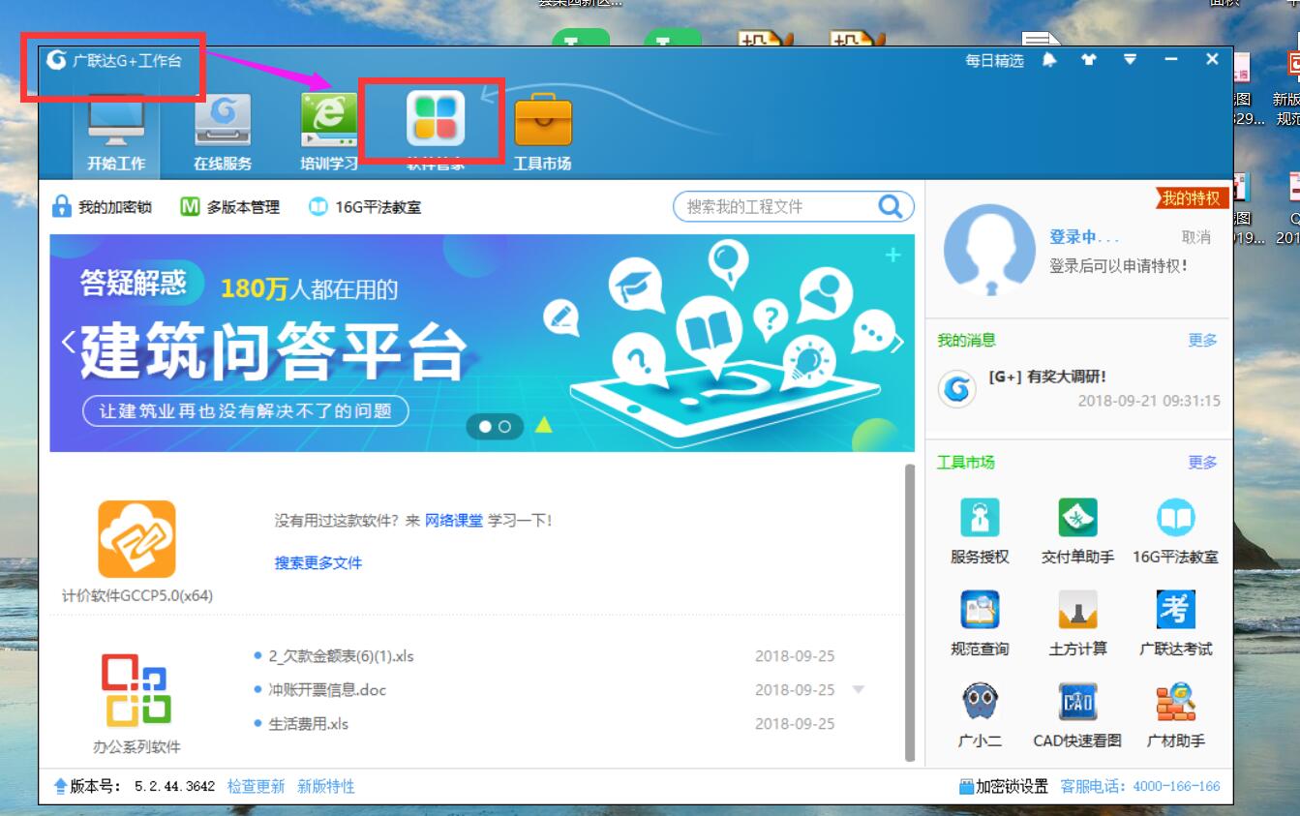The image size is (1300, 816).
Task: Open the 在线服务 tab
Action: 223,133
